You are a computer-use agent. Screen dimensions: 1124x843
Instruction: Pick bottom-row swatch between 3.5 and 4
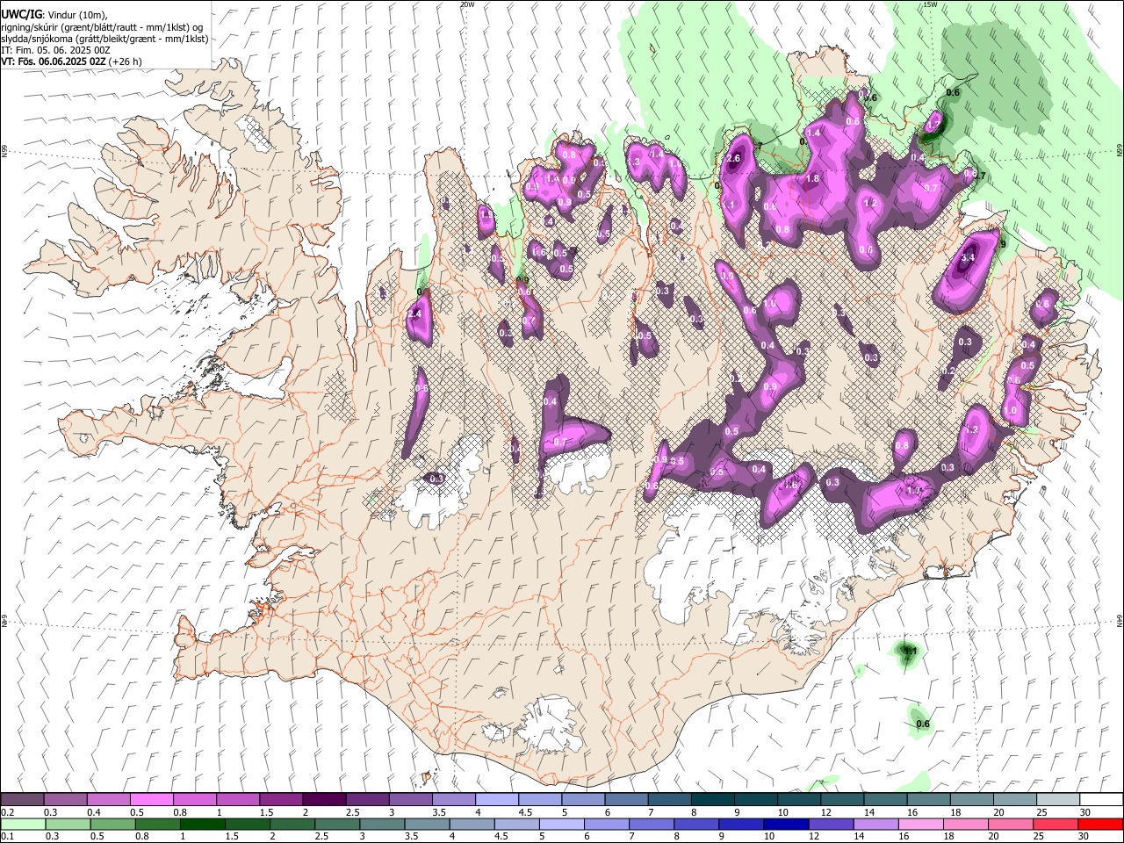(x=427, y=824)
